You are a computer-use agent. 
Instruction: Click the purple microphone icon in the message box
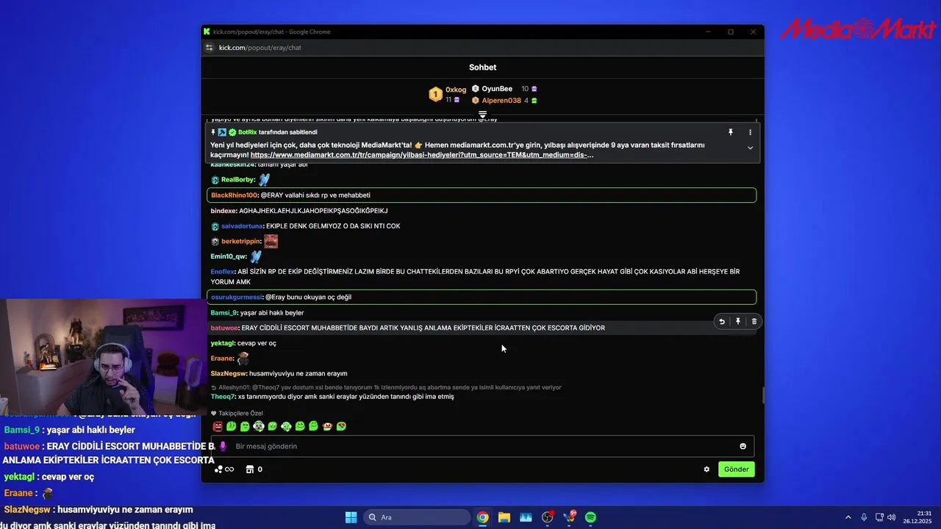(x=223, y=446)
